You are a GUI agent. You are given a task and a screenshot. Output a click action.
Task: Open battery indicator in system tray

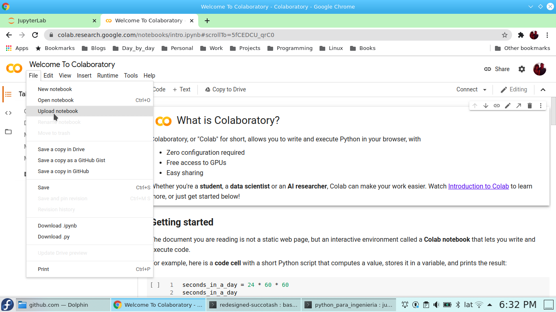point(447,305)
